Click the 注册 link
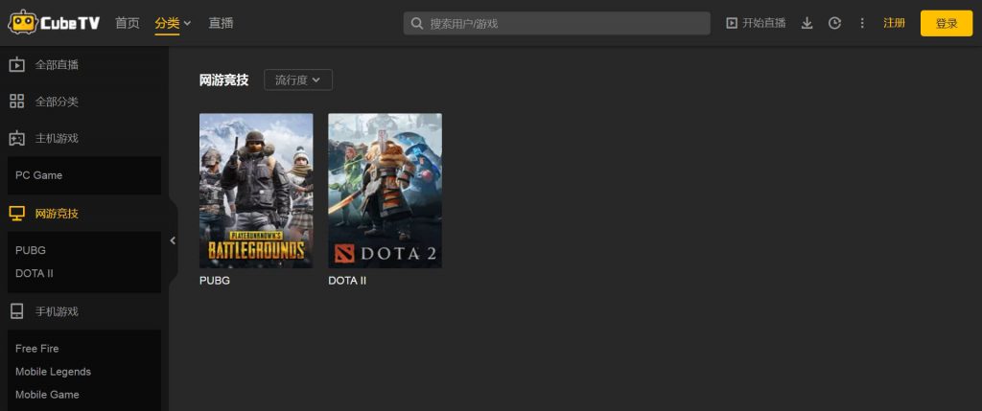Viewport: 982px width, 411px height. coord(894,23)
